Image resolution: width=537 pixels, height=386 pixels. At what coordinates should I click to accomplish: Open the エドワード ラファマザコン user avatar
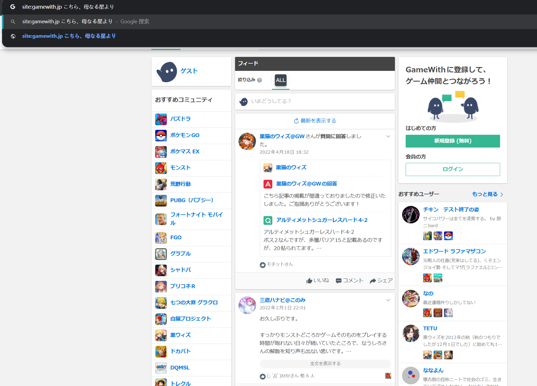pyautogui.click(x=411, y=257)
